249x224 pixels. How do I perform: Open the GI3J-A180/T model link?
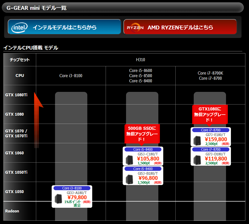tap(77, 193)
